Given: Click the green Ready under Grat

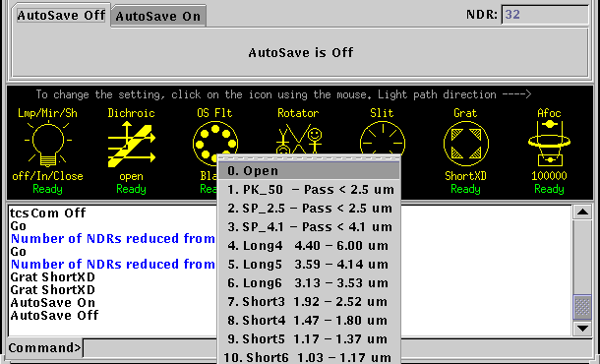Looking at the screenshot, I should (x=465, y=189).
